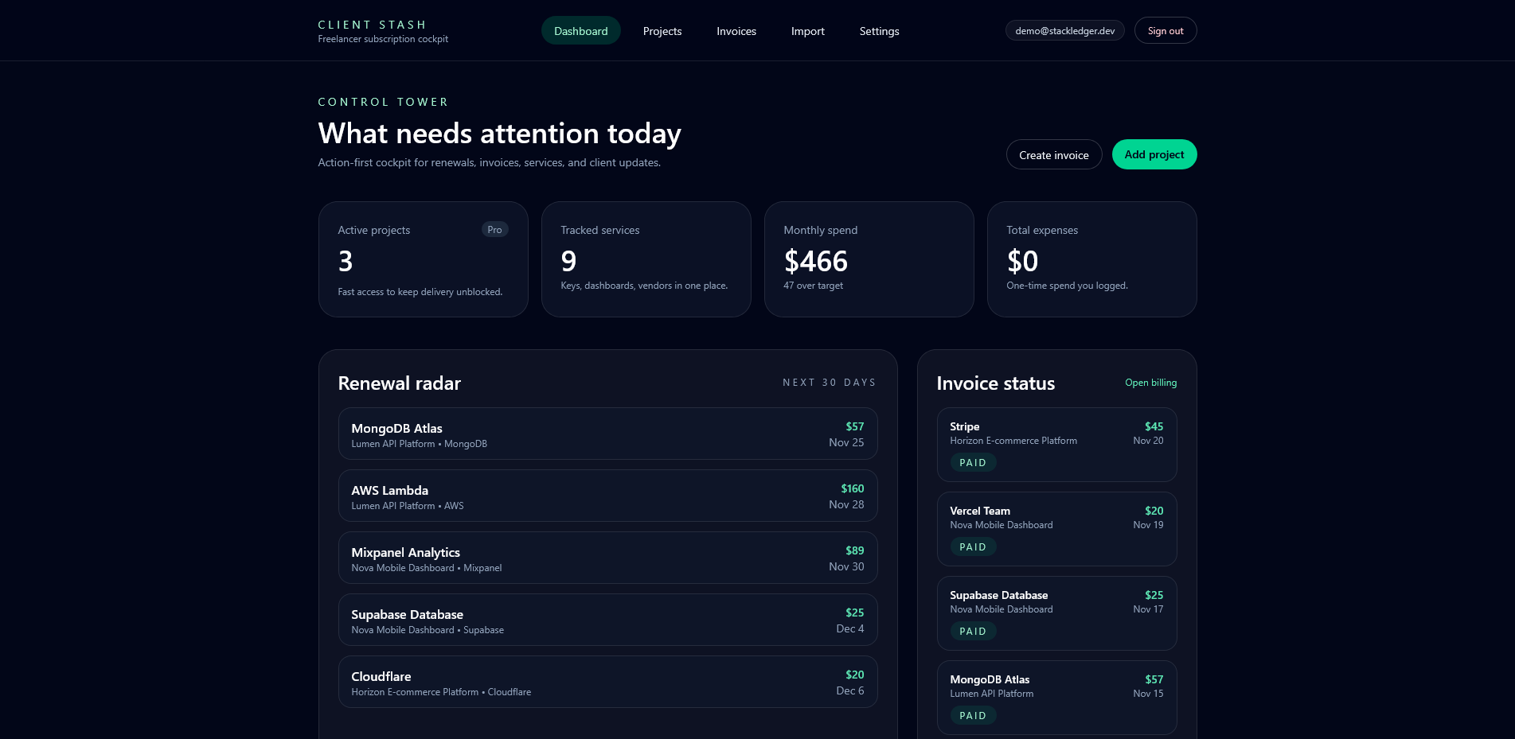This screenshot has width=1515, height=739.
Task: Open the Total expenses card
Action: click(1092, 259)
